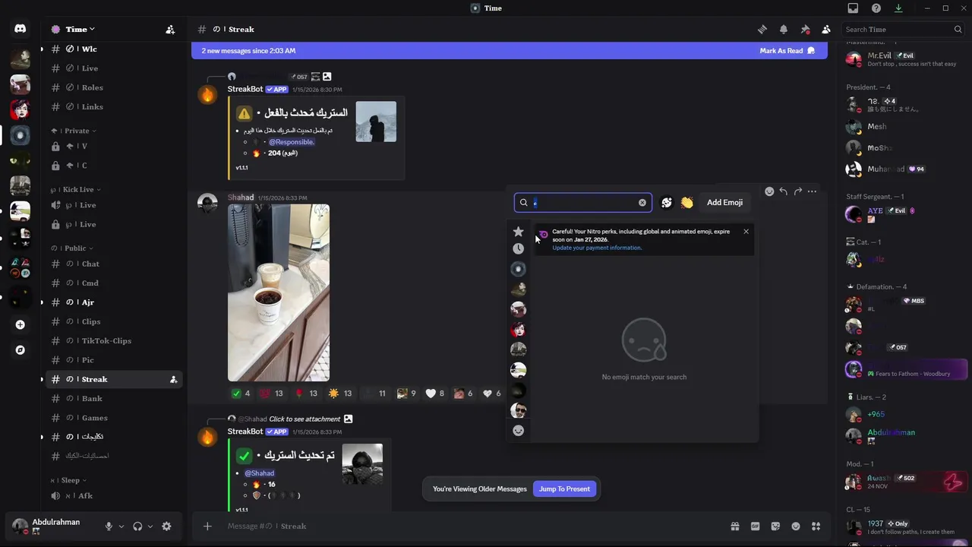Viewport: 972px width, 547px height.
Task: Click the clapping hands emoji shortcut
Action: pyautogui.click(x=687, y=203)
